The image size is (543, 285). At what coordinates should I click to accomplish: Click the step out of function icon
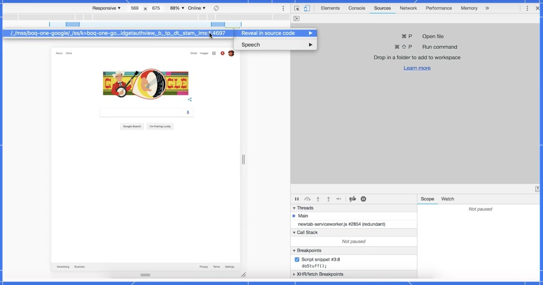coord(329,199)
